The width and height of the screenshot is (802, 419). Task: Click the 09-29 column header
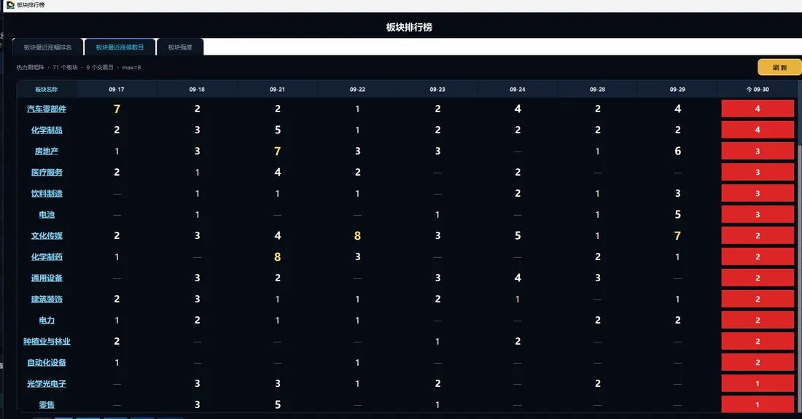[678, 90]
